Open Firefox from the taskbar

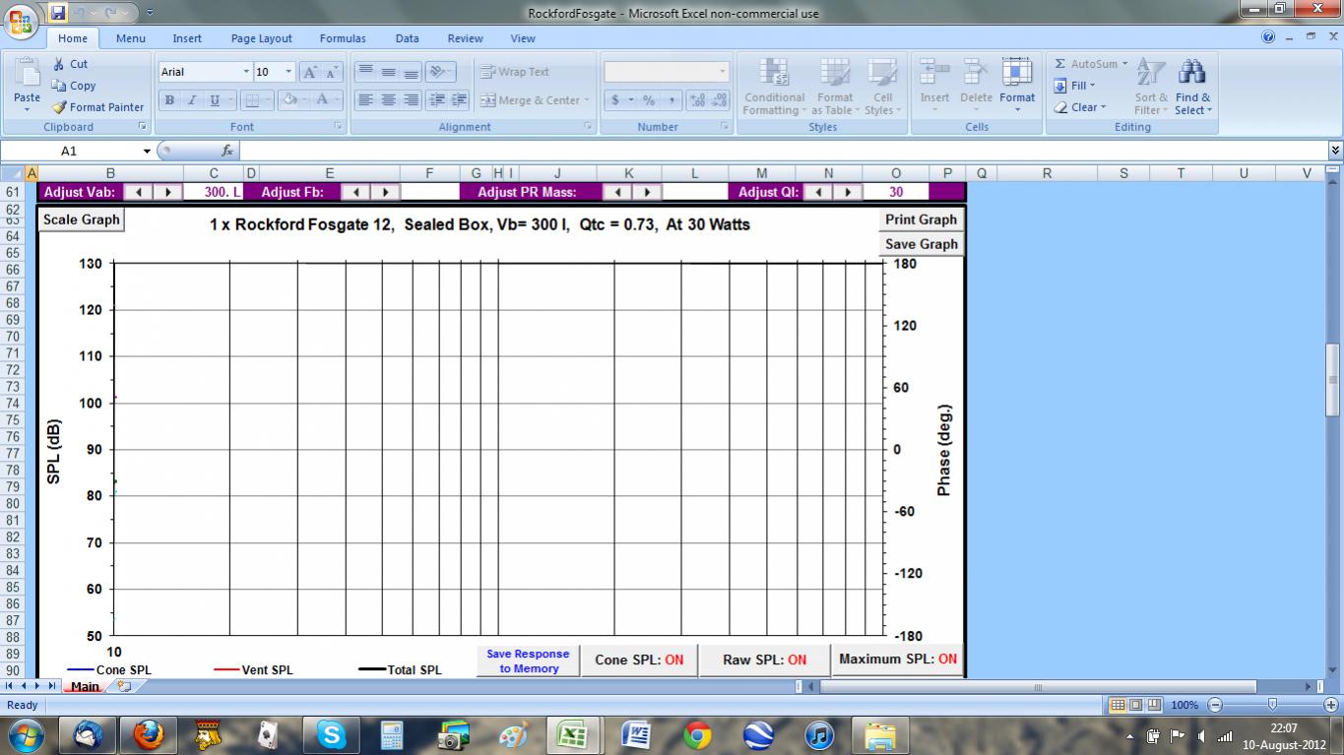pyautogui.click(x=148, y=734)
